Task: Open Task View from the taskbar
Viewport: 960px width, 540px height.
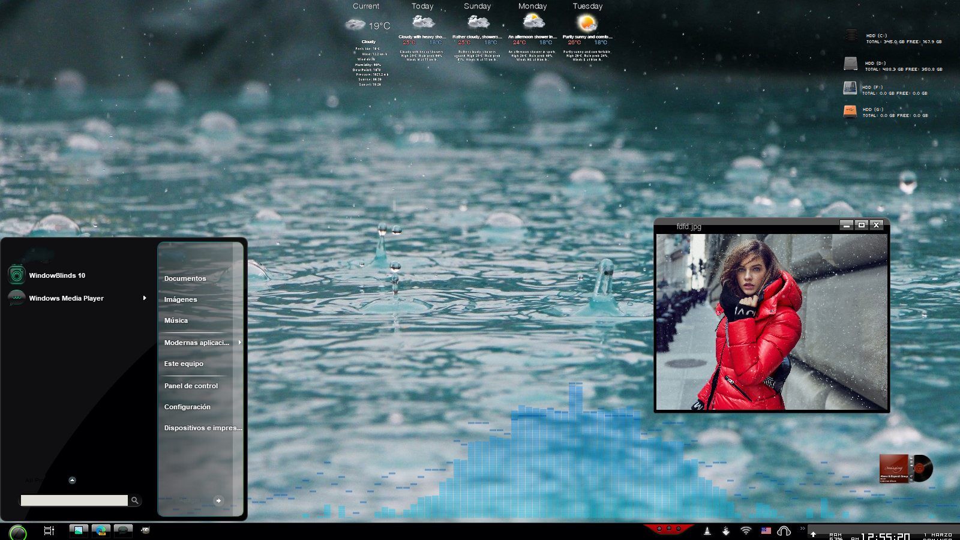Action: [x=49, y=530]
